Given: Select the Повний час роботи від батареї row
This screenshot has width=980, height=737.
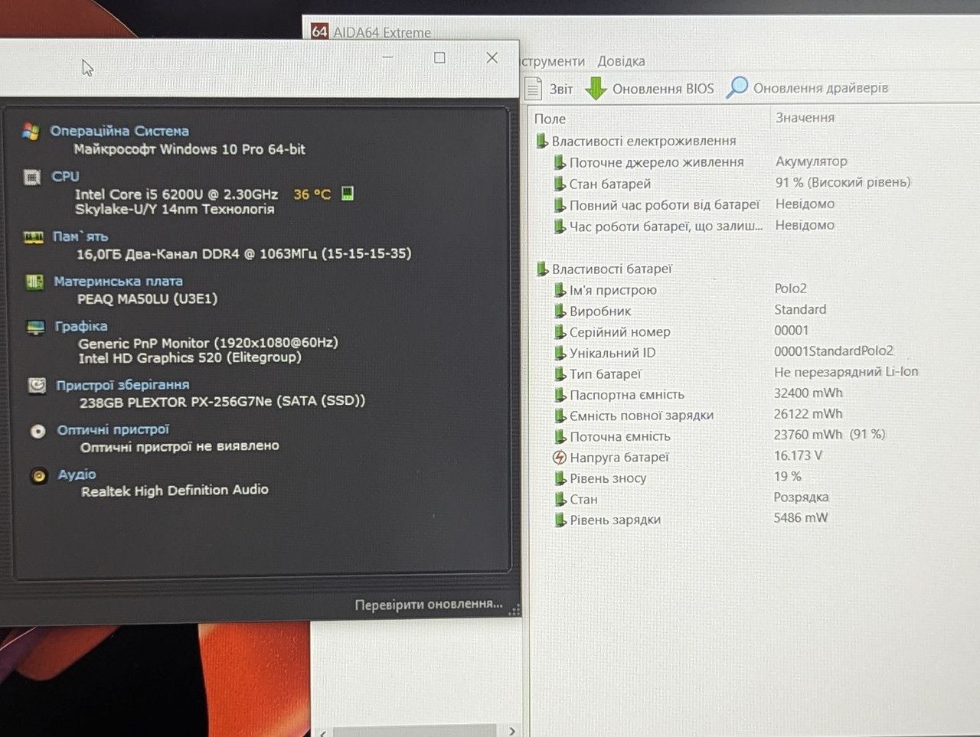Looking at the screenshot, I should (x=694, y=204).
